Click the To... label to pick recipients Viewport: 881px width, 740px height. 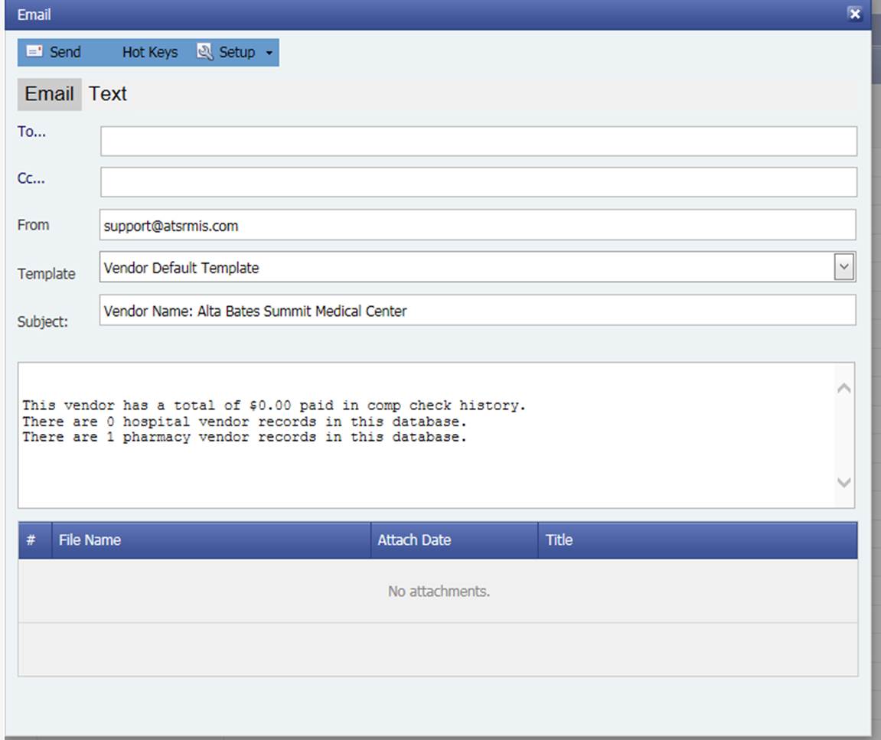[29, 133]
